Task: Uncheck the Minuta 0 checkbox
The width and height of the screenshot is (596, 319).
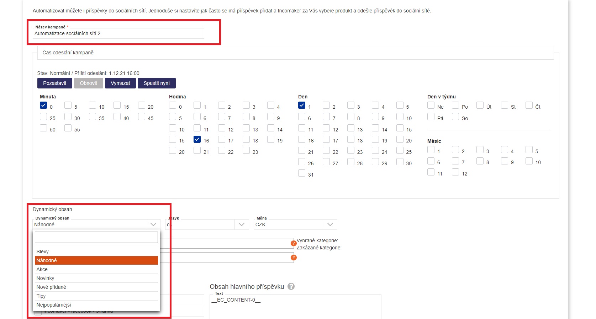Action: click(x=43, y=106)
